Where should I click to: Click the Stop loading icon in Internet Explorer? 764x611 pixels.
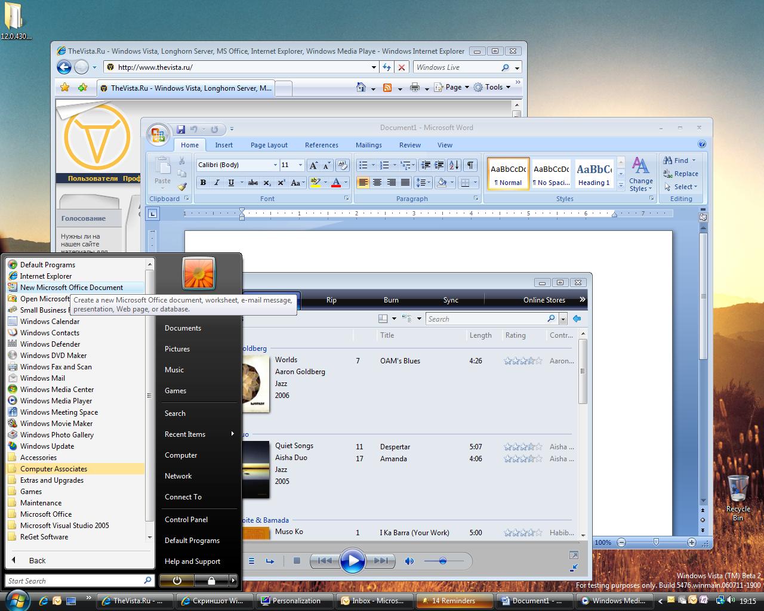(402, 67)
